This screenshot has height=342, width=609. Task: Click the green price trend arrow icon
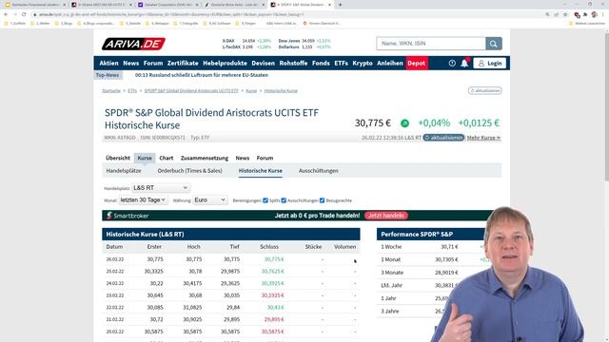coord(404,123)
